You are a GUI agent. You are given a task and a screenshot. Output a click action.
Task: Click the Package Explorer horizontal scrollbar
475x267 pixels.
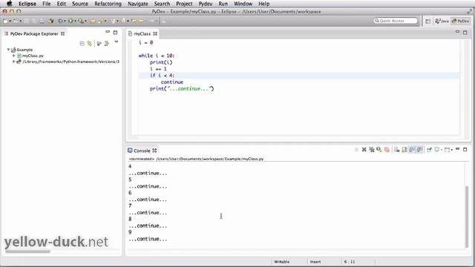tap(27, 251)
